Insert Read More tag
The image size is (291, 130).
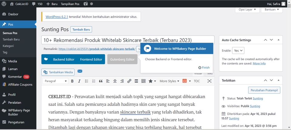click(x=136, y=81)
